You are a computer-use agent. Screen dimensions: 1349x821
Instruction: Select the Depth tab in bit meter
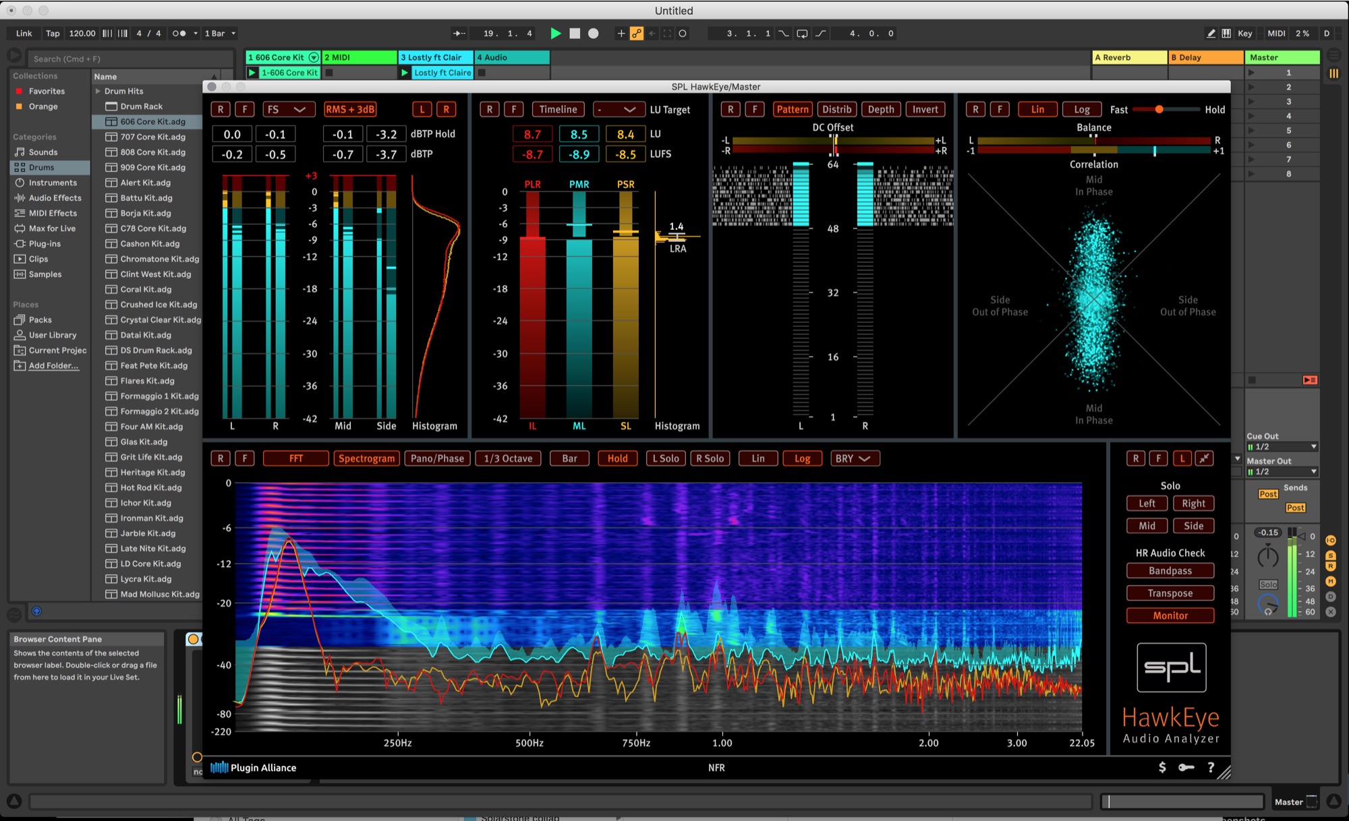click(881, 109)
